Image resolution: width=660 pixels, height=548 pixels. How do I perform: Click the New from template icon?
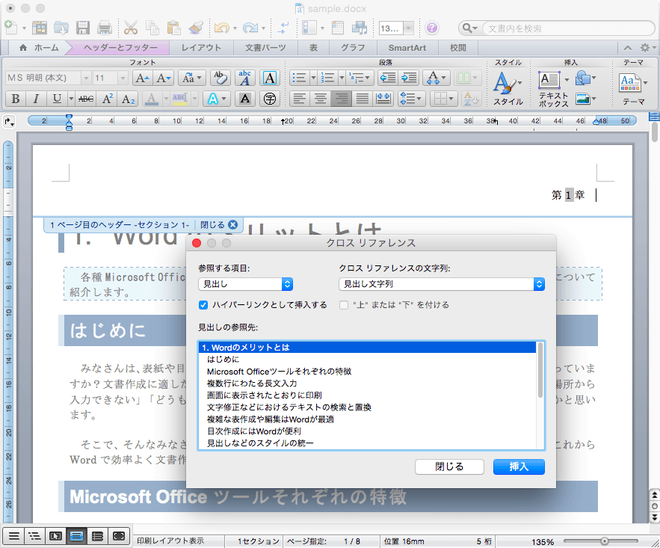(x=40, y=28)
